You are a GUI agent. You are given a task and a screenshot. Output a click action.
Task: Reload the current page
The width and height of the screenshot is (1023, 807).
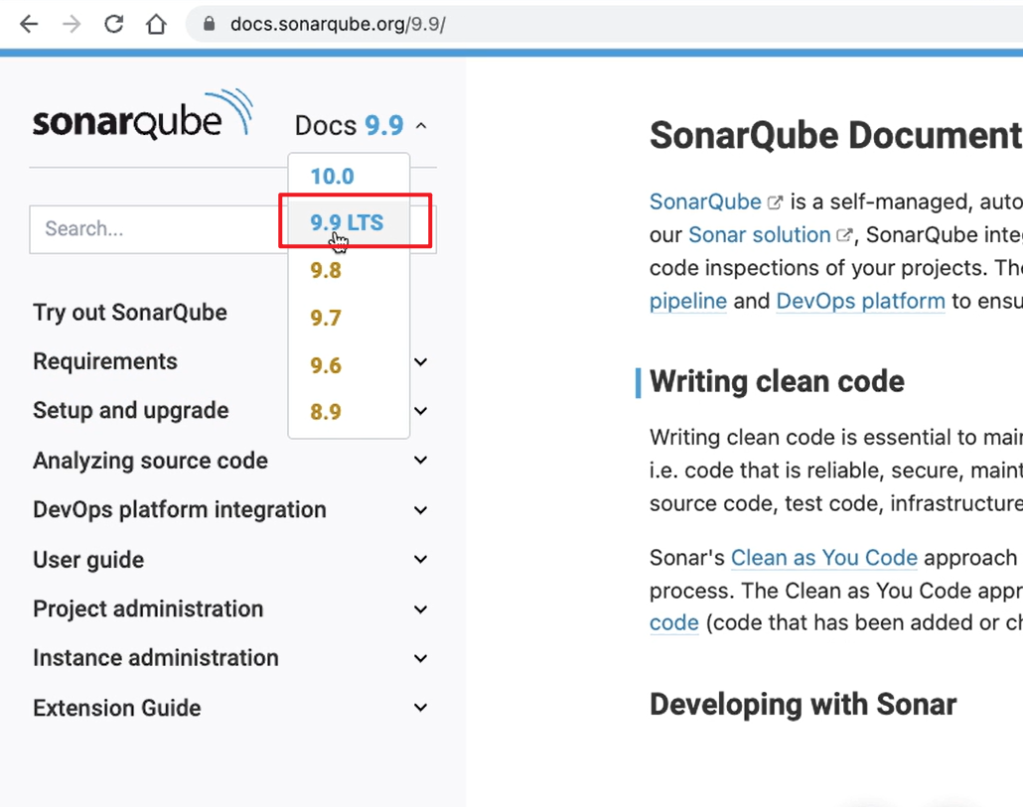(114, 25)
